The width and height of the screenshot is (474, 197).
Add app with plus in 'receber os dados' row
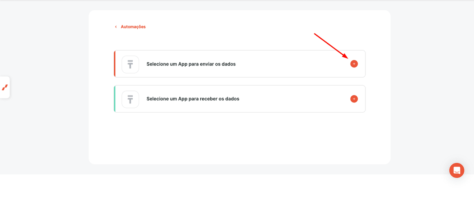pyautogui.click(x=354, y=99)
